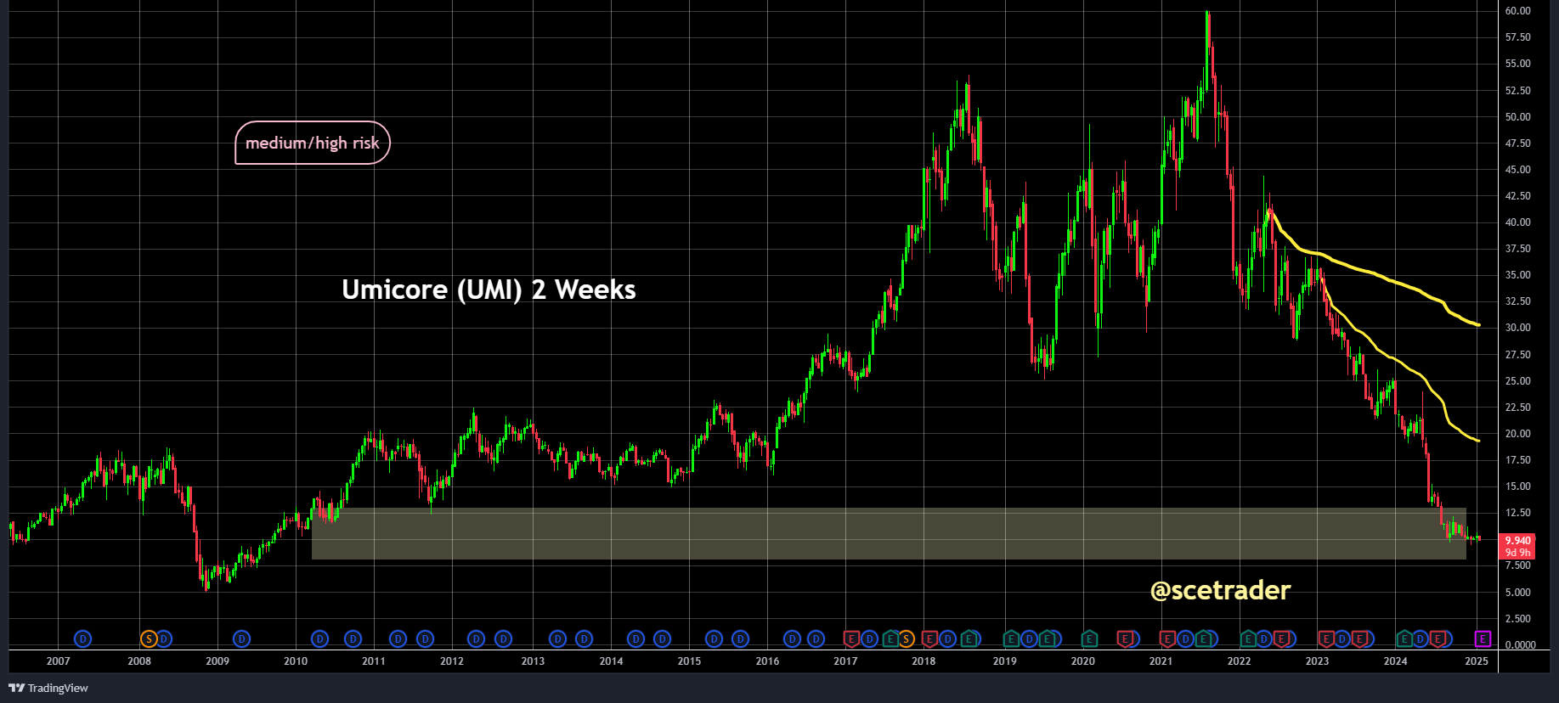Open the first red earnings marker of 2017

coord(851,638)
